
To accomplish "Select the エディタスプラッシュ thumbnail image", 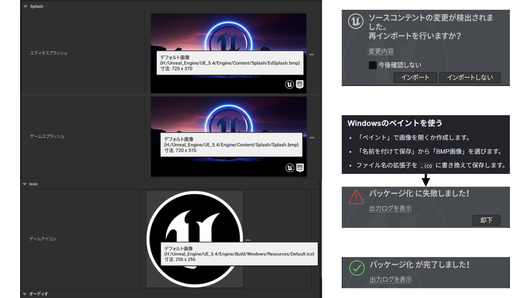I will tap(229, 53).
